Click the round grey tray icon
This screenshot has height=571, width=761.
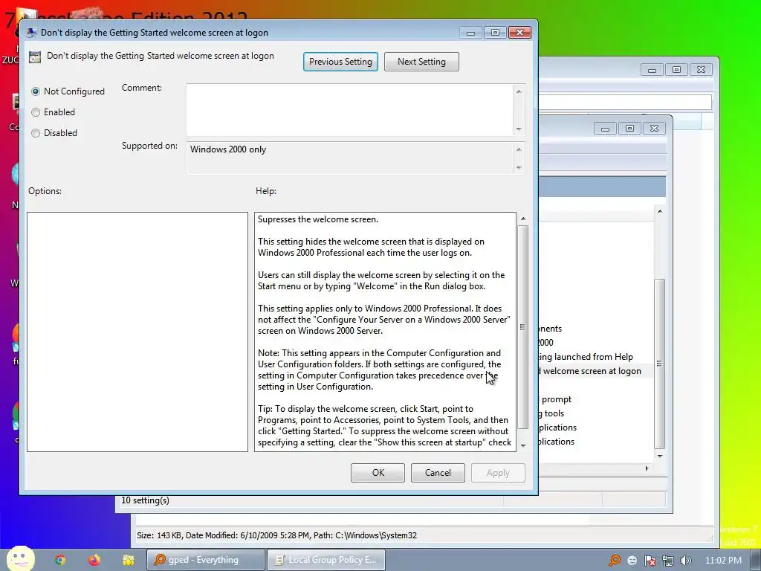632,561
